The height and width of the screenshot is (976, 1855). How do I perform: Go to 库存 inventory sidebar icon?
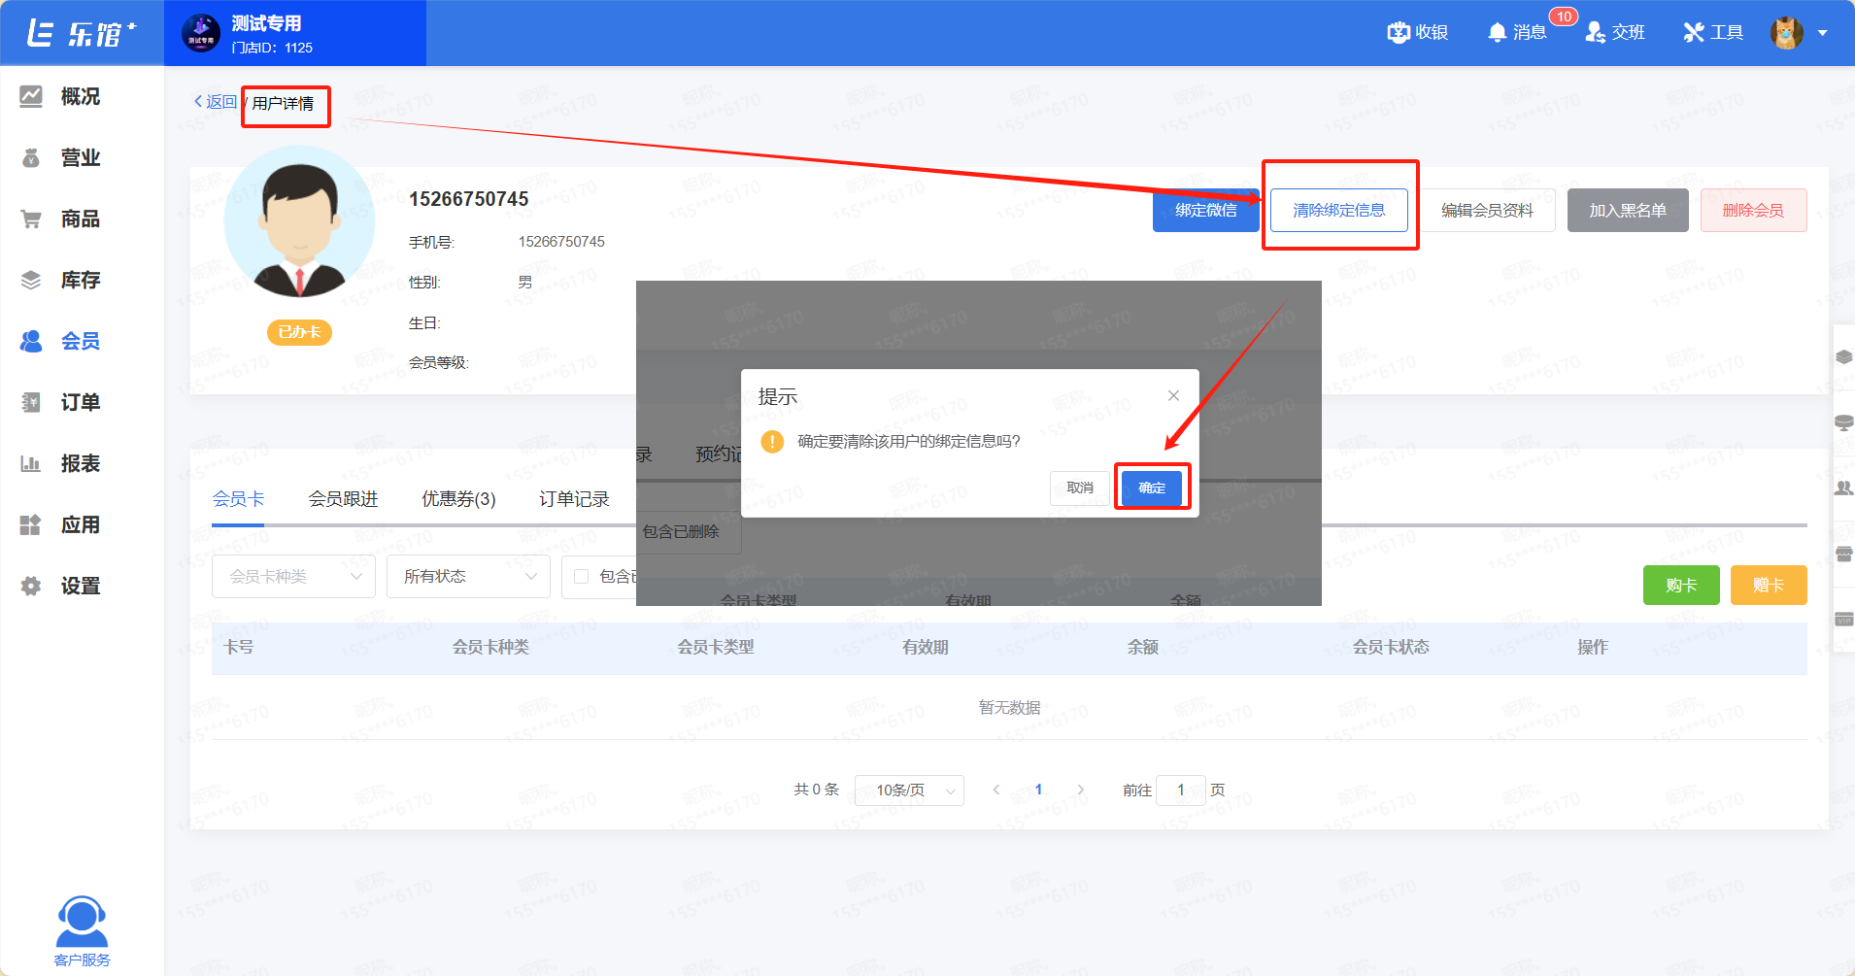31,280
